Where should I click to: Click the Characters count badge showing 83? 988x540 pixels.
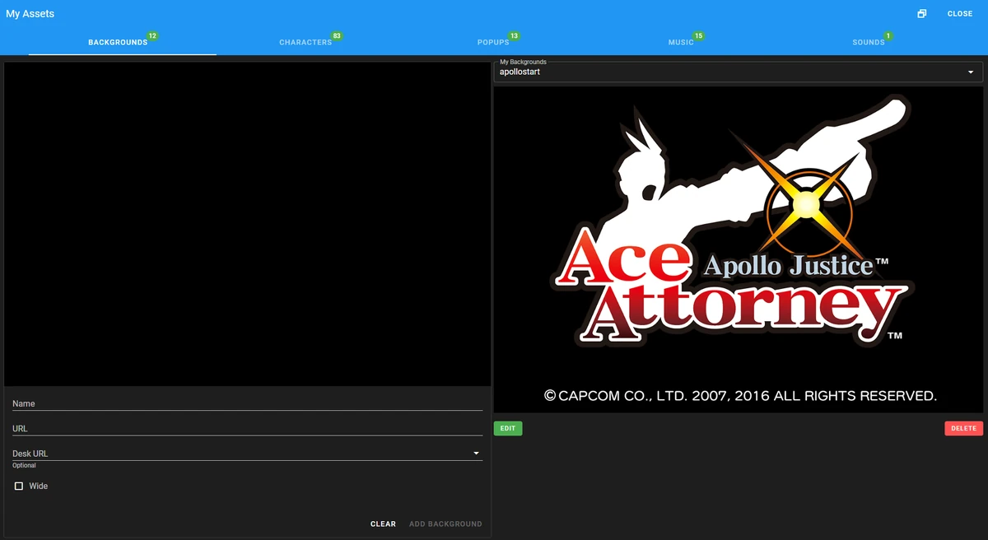click(x=336, y=35)
